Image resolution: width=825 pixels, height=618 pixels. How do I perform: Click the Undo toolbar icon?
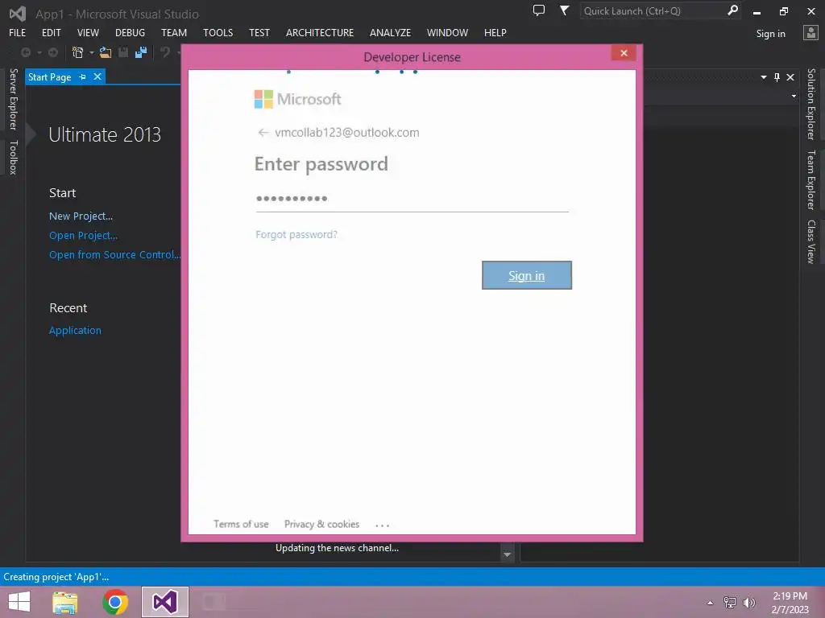[x=165, y=52]
